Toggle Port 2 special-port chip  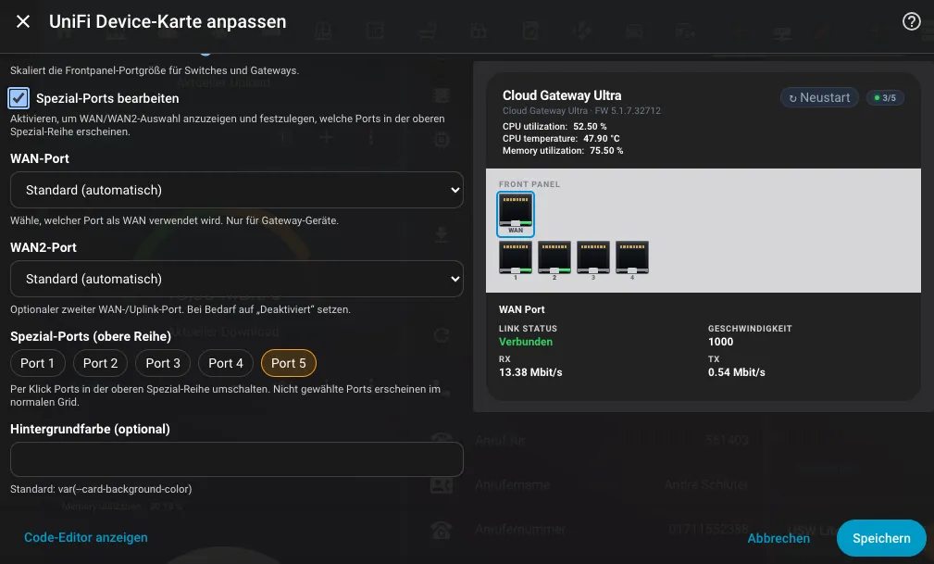[x=100, y=363]
